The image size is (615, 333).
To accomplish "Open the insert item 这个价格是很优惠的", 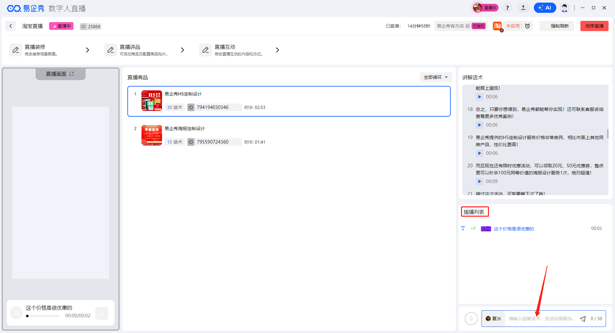I will point(514,229).
